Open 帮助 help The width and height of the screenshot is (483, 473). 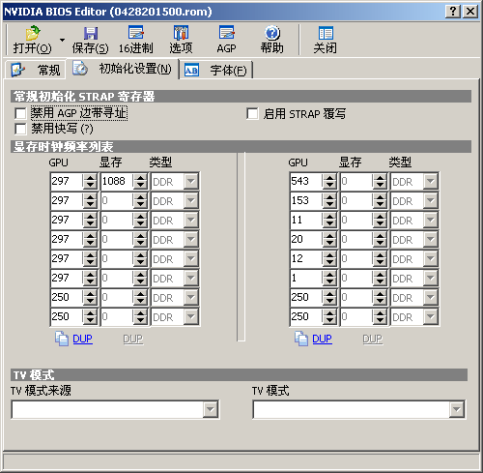coord(272,40)
